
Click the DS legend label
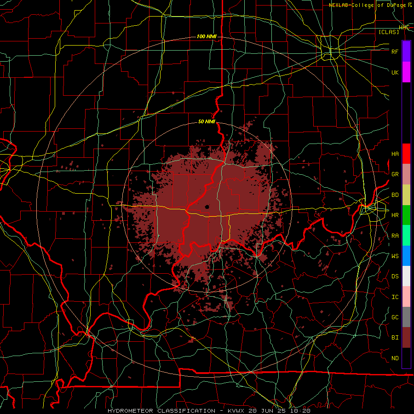(x=395, y=276)
